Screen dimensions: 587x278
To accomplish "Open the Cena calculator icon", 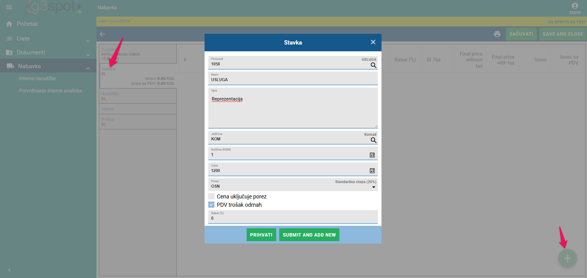I will (372, 171).
